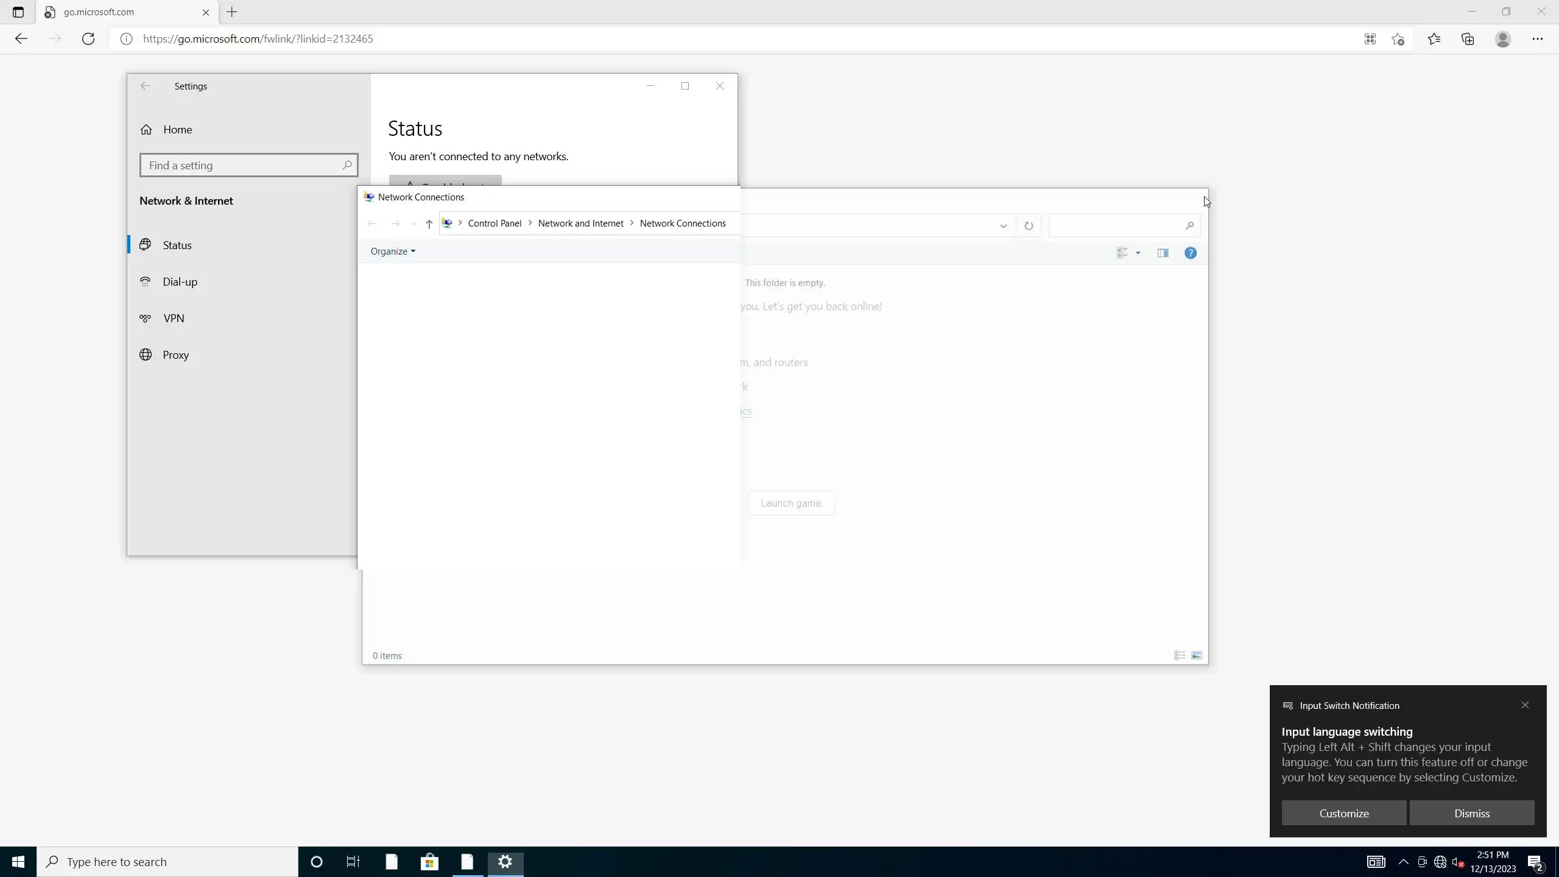The width and height of the screenshot is (1559, 877).
Task: Open browser Collections icon
Action: (x=1468, y=39)
